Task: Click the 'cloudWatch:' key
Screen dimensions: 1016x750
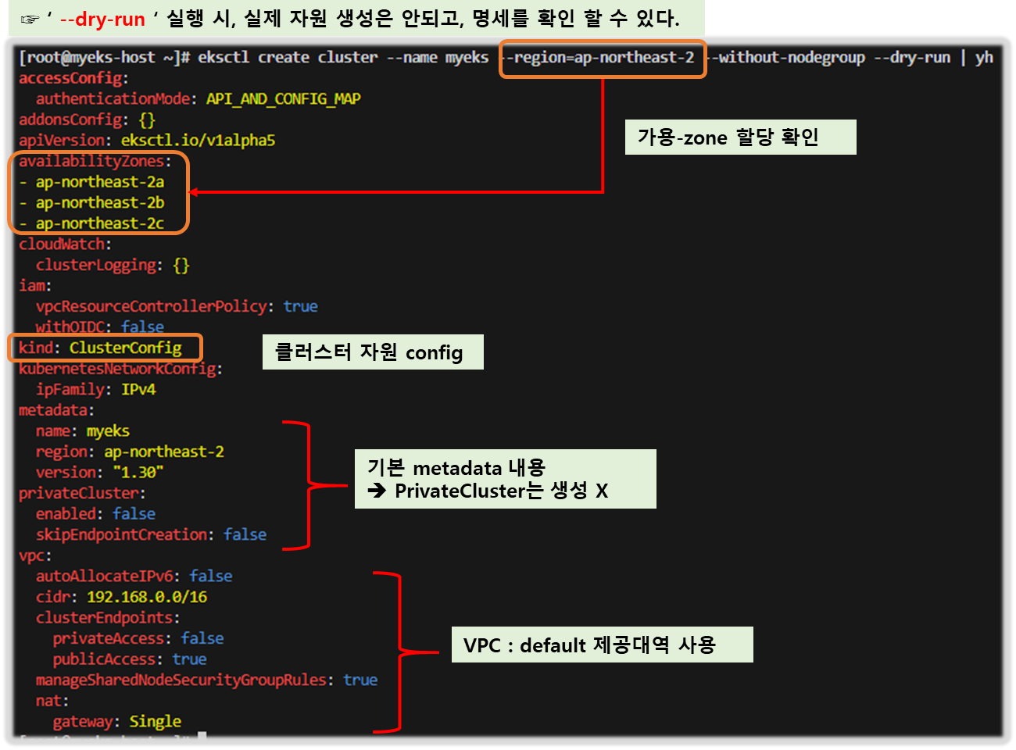Action: click(65, 244)
